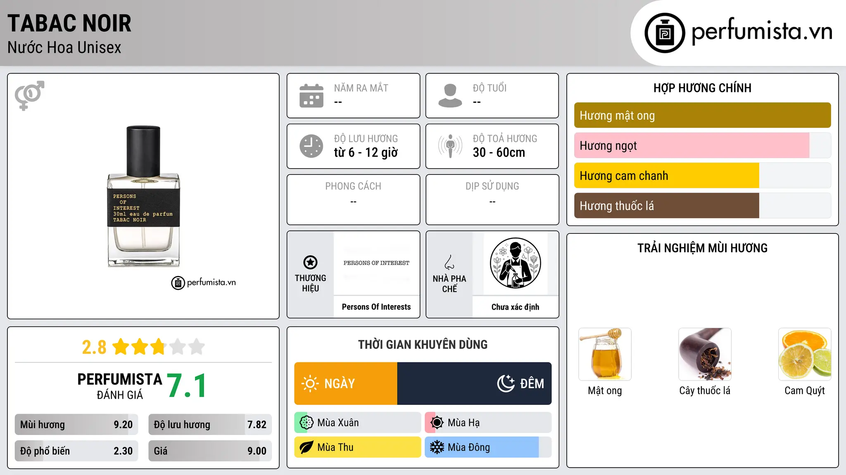Click the sillage icon for Độ Toả Hương
The image size is (846, 475).
450,146
